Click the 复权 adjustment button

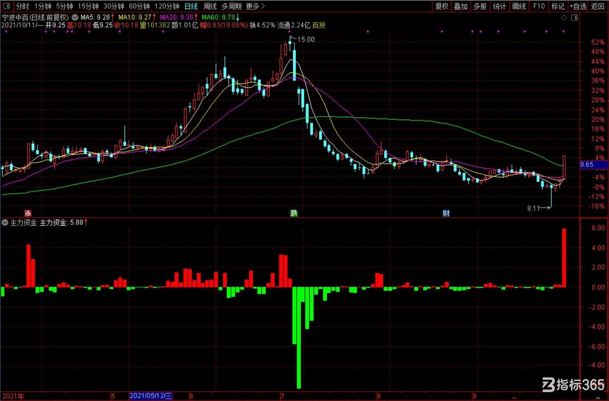point(442,6)
